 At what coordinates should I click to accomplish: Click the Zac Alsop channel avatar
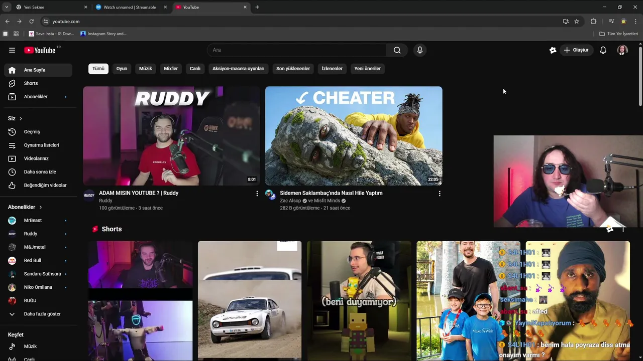point(270,195)
